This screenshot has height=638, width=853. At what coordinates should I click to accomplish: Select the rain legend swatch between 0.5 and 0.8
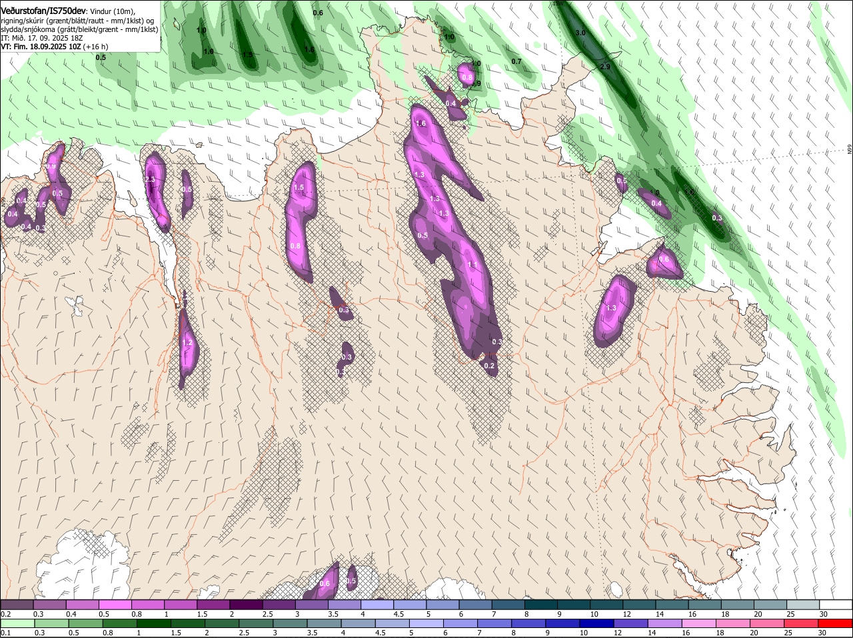pos(85,624)
